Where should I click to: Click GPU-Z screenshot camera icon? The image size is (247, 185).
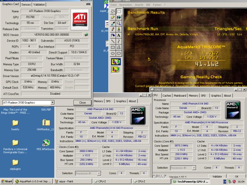tap(88, 4)
